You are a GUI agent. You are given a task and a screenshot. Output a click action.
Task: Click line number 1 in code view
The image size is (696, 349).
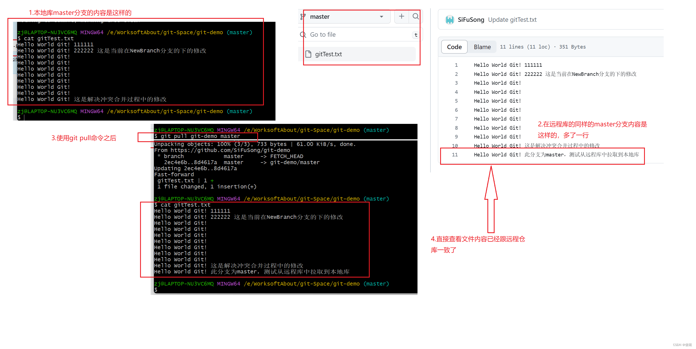(456, 65)
